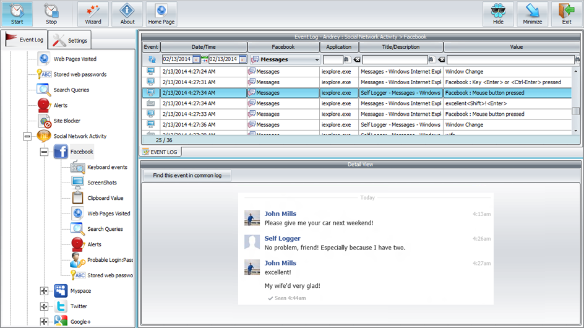Viewport: 584px width, 328px height.
Task: Click the Title/Description filter input field
Action: 394,59
